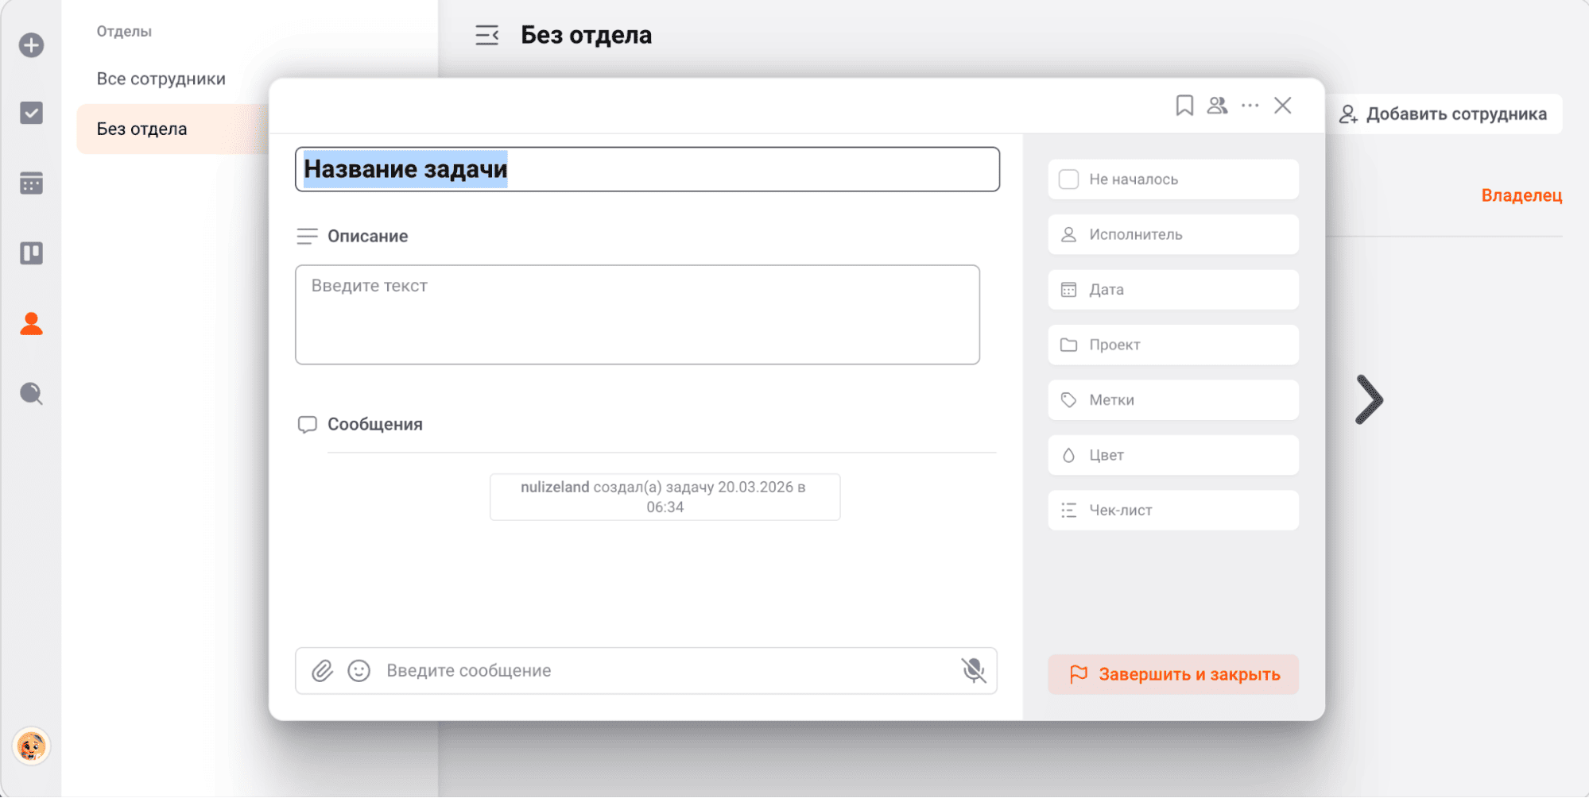This screenshot has height=798, width=1589.
Task: Click the 'Добавить сотрудника' button
Action: pyautogui.click(x=1443, y=114)
